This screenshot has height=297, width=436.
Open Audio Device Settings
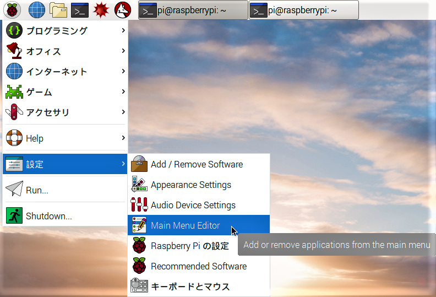tap(199, 204)
